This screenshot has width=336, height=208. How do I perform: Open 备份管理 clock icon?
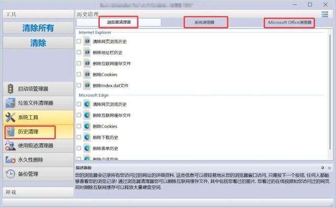10,174
